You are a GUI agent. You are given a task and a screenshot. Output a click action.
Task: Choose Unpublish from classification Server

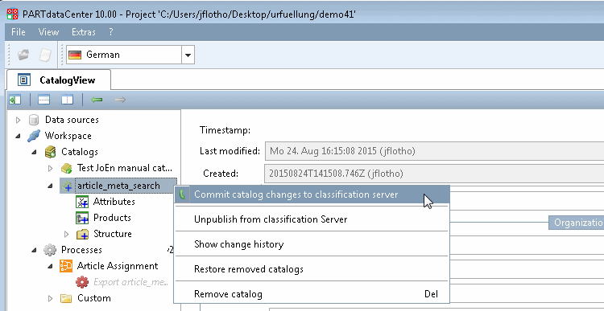[x=312, y=219]
